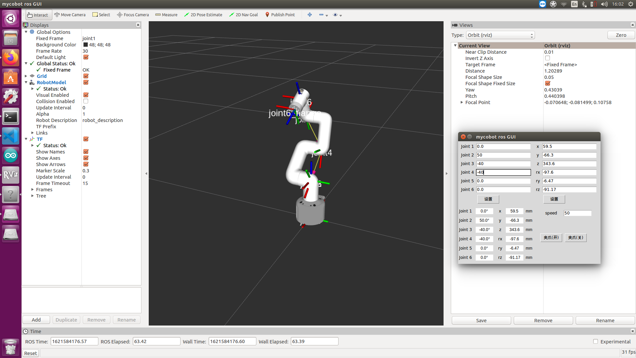
Task: Expand the Focal Point property
Action: click(x=462, y=102)
